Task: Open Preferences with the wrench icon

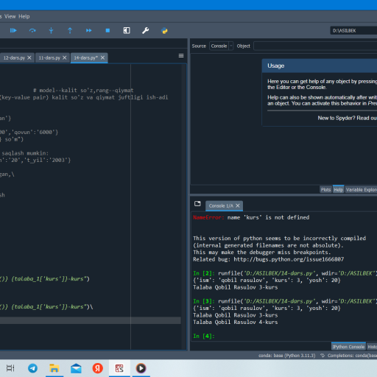Action: [145, 30]
